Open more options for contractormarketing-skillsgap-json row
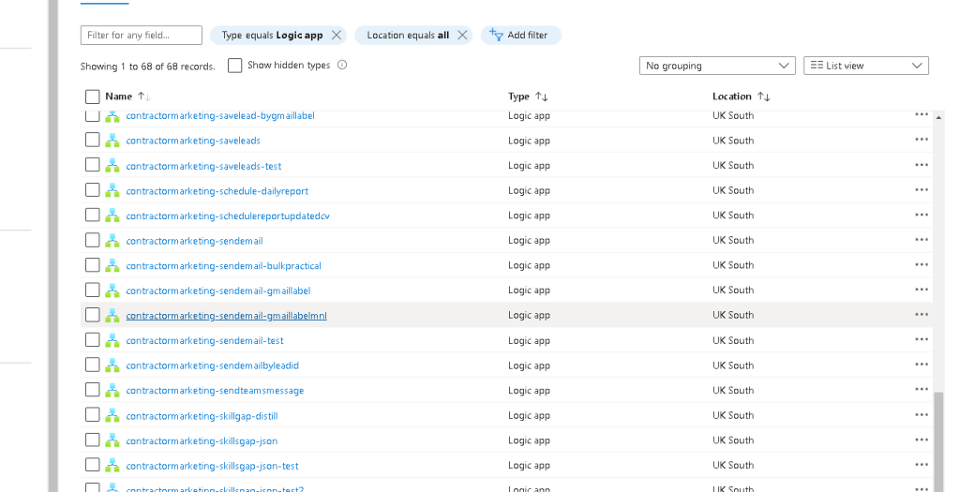Viewport: 959px width, 492px height. (x=922, y=440)
